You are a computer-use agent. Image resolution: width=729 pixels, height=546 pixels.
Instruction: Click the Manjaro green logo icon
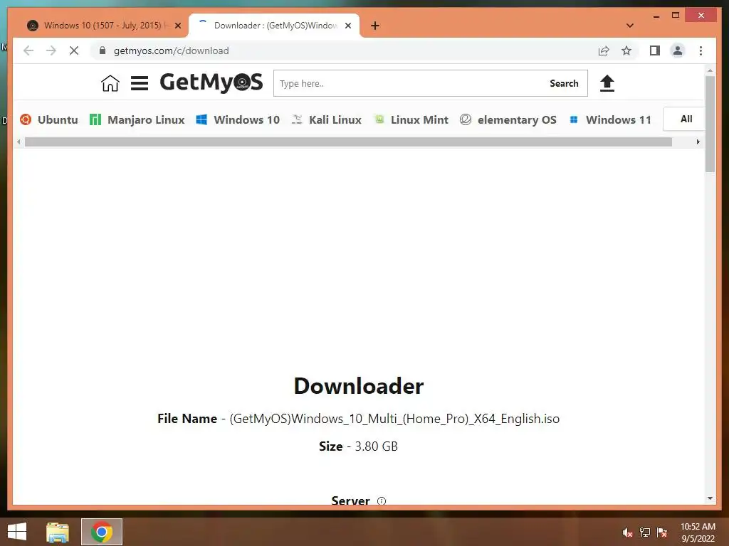pyautogui.click(x=95, y=119)
